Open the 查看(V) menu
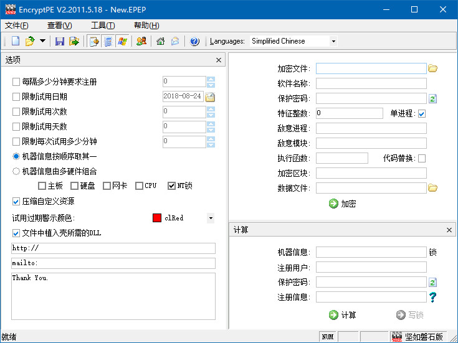The height and width of the screenshot is (343, 458). click(60, 26)
